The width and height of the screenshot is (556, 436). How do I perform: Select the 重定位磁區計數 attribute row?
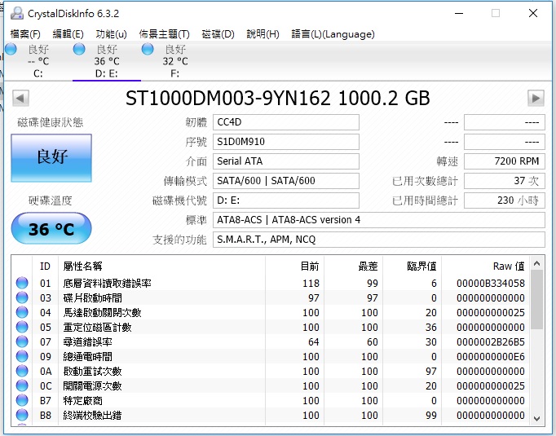271,327
